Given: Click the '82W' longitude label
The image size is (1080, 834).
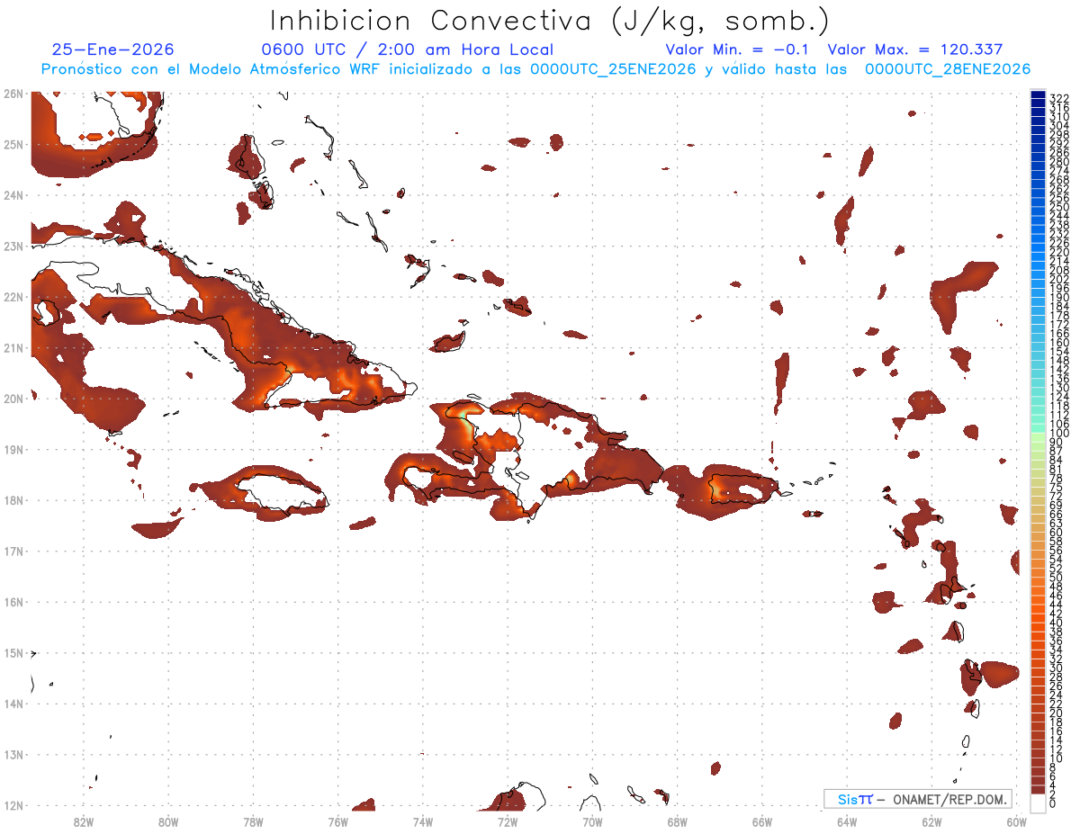Looking at the screenshot, I should pyautogui.click(x=84, y=821).
